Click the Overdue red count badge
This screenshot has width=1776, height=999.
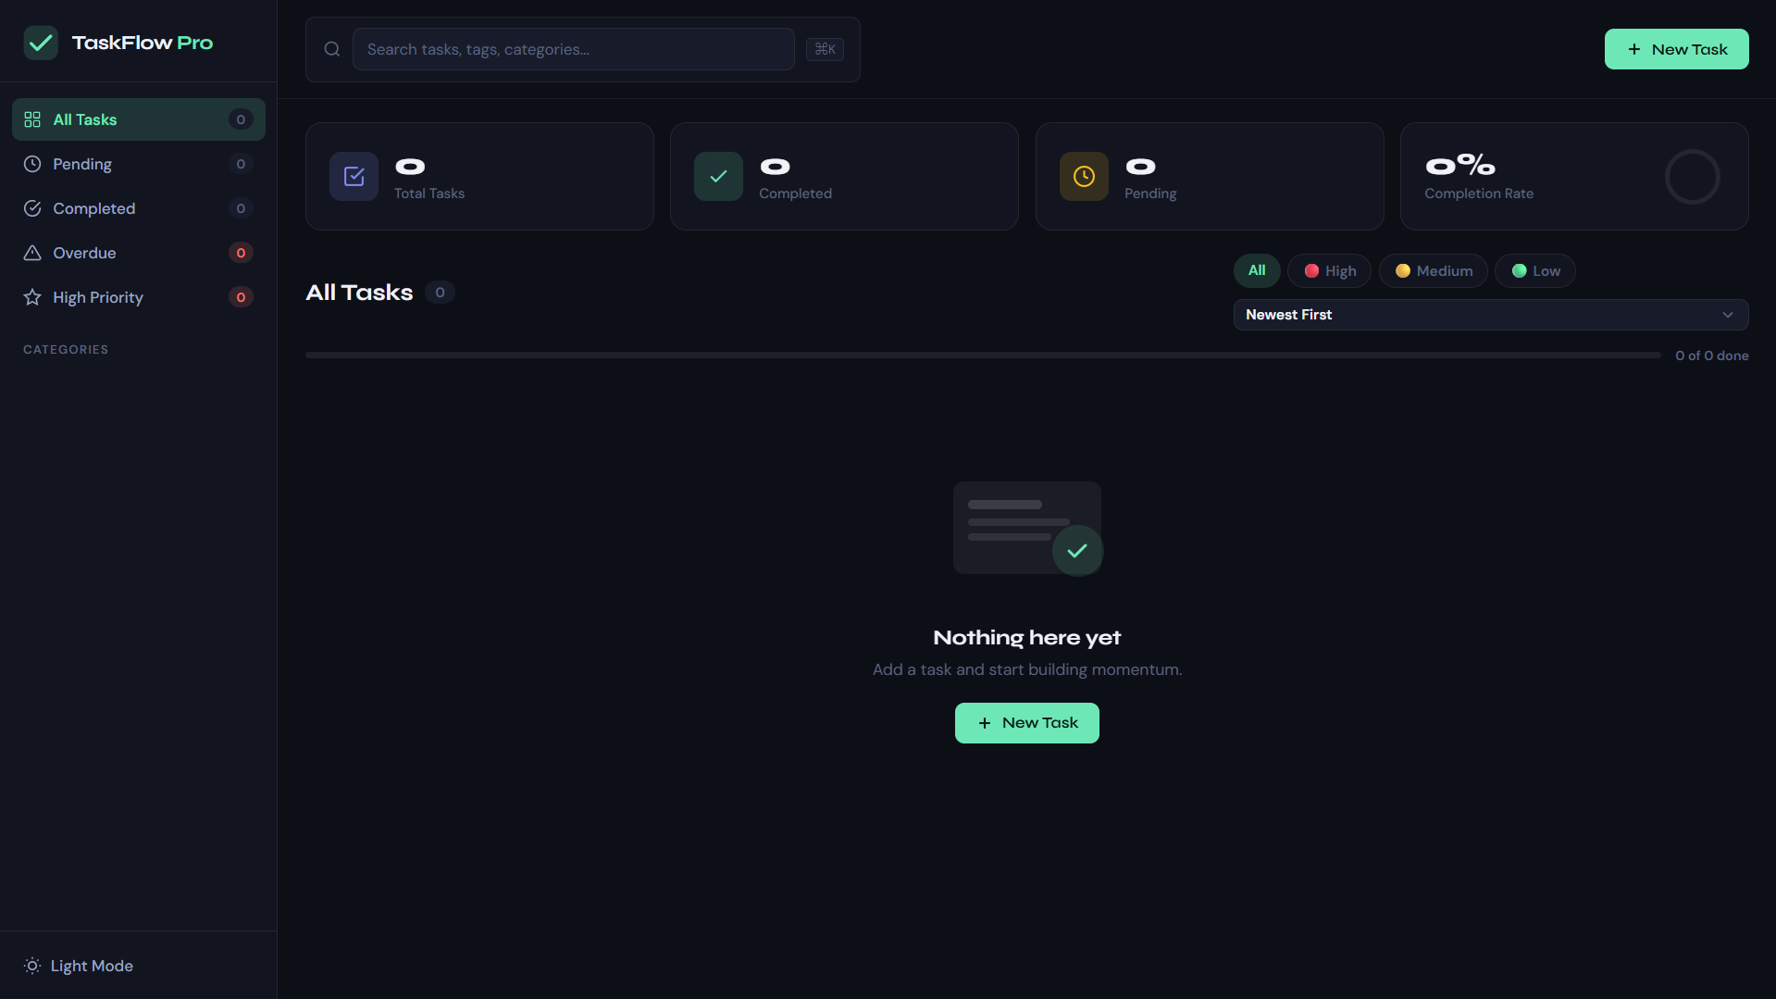click(x=241, y=253)
